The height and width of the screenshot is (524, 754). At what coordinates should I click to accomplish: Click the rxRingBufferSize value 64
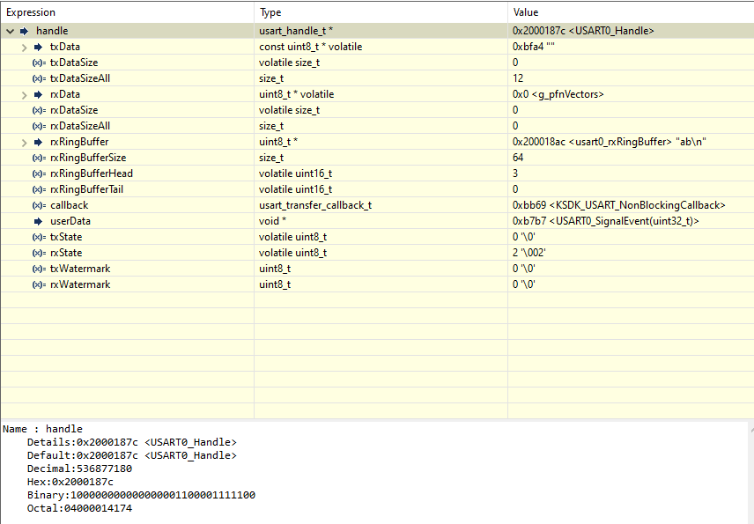[x=518, y=158]
